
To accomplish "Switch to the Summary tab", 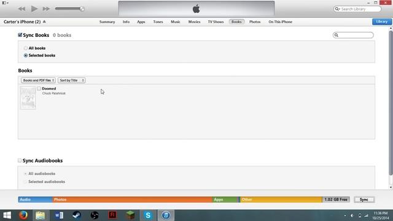I will 107,22.
